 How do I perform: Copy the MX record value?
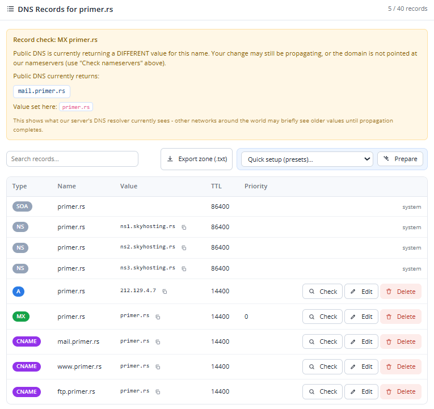[158, 317]
